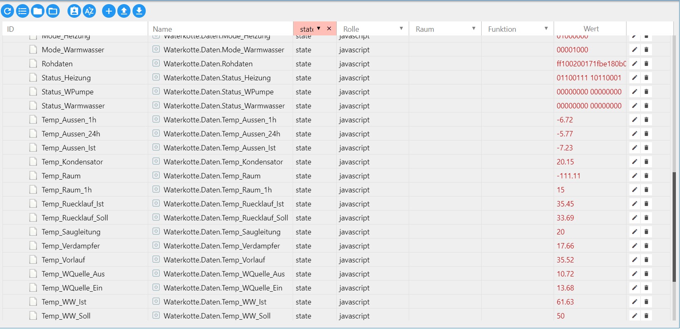Open the state type filter dropdown
This screenshot has width=680, height=330.
coord(319,28)
